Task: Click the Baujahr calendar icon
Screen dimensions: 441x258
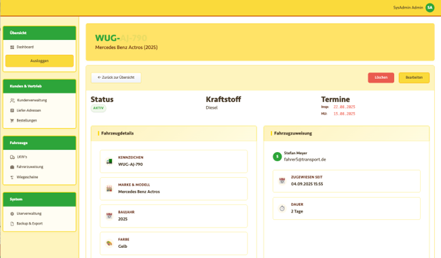Action: click(x=109, y=216)
